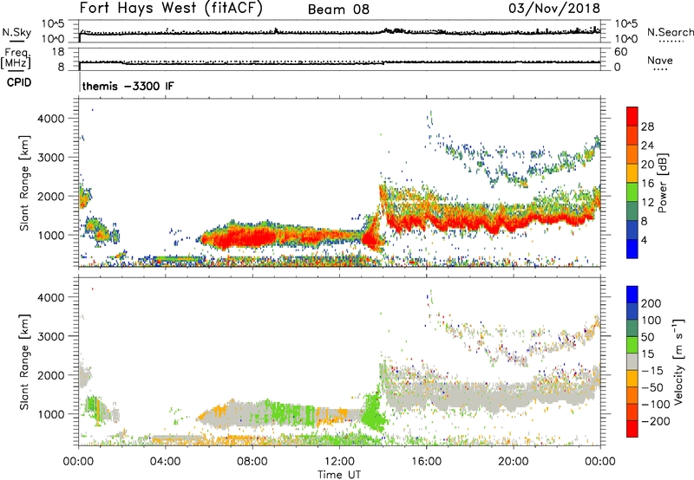This screenshot has height=480, width=694.
Task: Click the 'themis -3300 IF' text
Action: 128,86
